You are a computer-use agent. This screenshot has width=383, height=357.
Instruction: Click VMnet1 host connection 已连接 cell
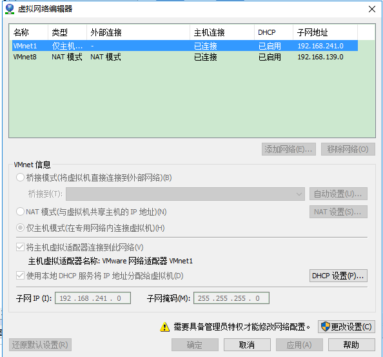point(206,46)
